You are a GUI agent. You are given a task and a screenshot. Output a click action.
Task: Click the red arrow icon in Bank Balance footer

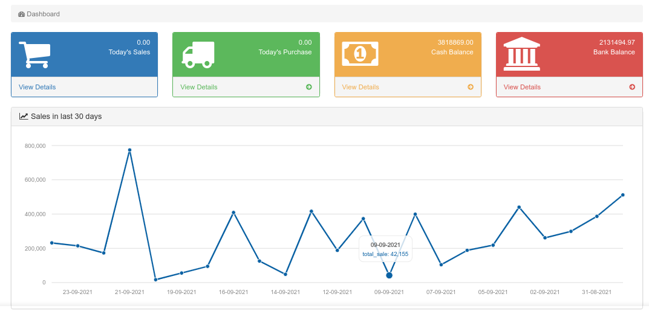632,87
